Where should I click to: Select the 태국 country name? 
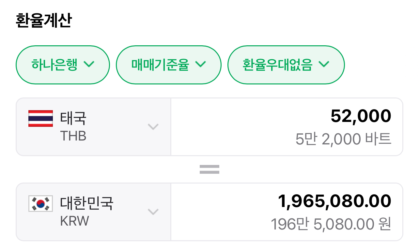point(73,118)
